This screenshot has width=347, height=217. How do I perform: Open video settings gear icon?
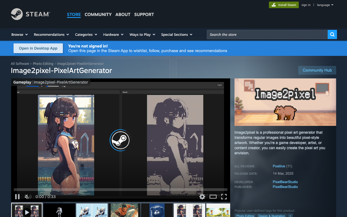[x=202, y=197]
